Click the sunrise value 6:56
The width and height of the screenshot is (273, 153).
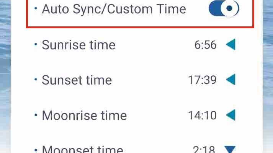[205, 45]
